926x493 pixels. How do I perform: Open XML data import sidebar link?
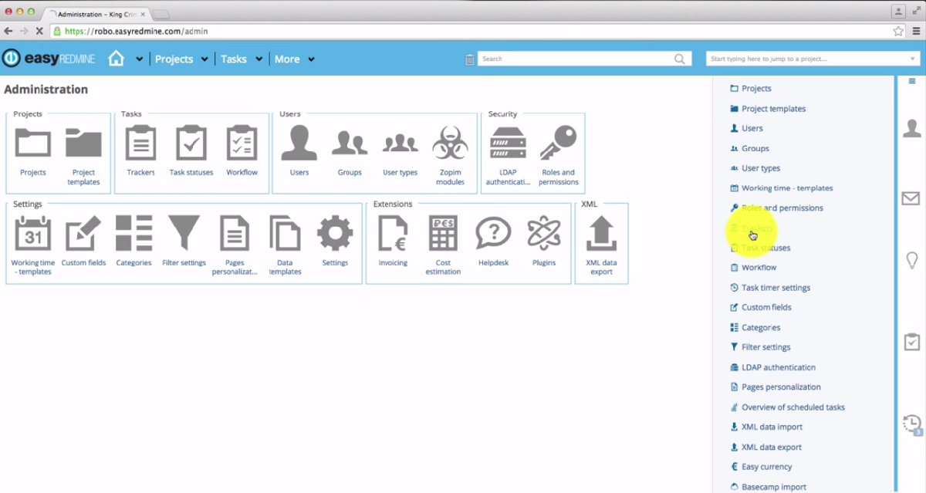(x=772, y=427)
